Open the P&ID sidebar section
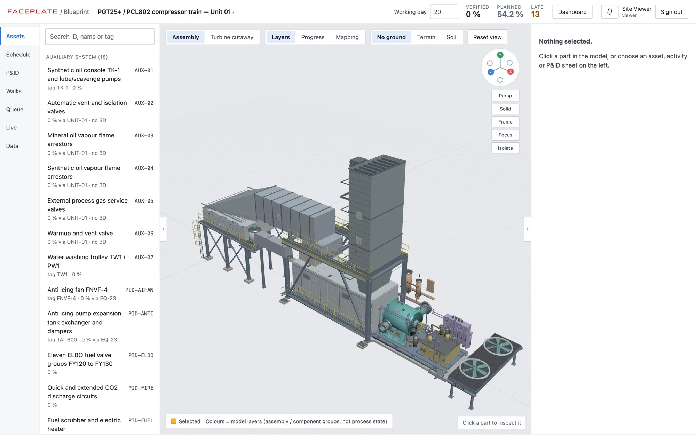 20,73
